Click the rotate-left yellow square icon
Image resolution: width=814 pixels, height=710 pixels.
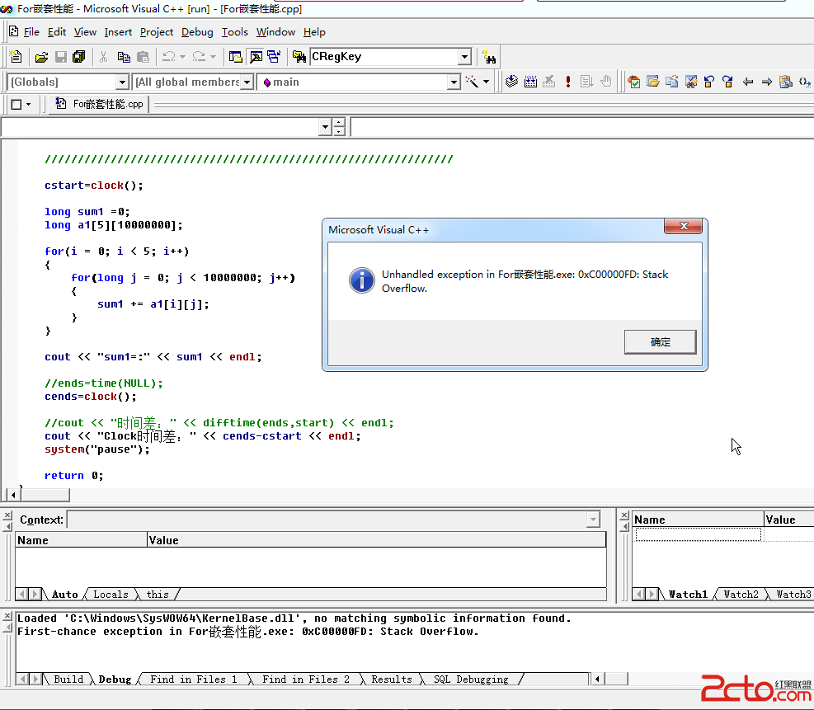[709, 82]
